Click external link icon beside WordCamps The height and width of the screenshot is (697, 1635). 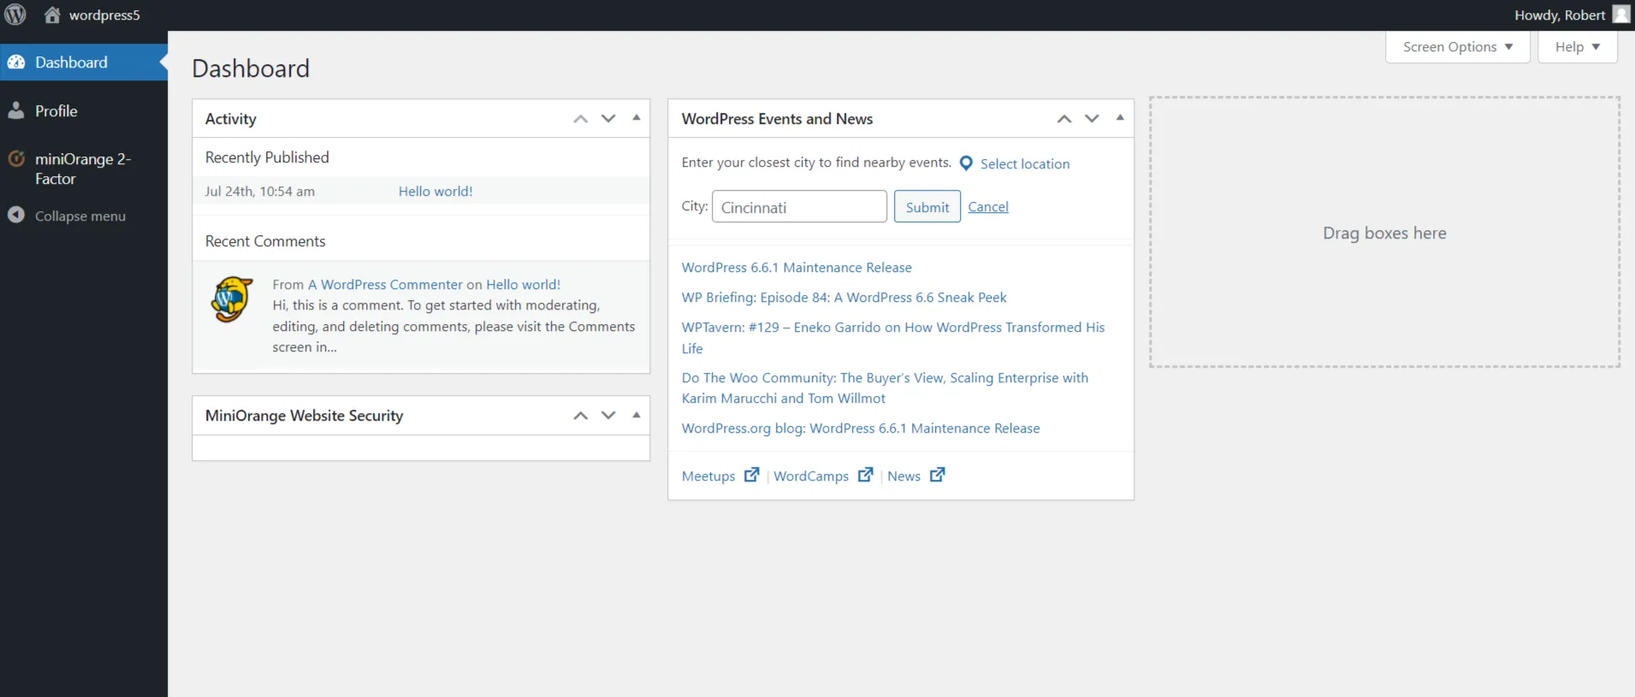(x=865, y=475)
